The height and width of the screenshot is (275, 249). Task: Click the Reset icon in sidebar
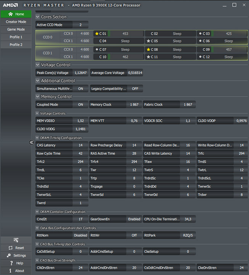click(x=11, y=248)
